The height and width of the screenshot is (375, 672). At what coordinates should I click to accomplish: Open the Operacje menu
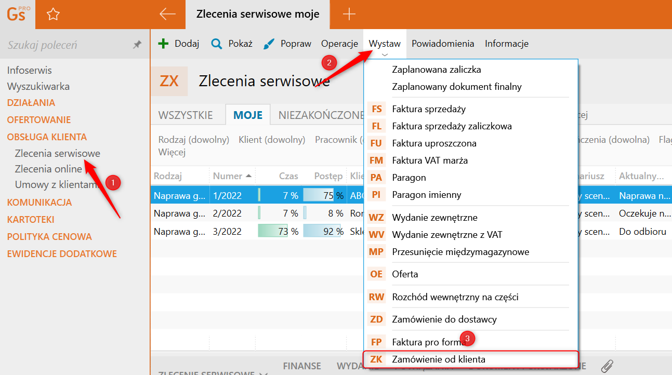pyautogui.click(x=340, y=44)
